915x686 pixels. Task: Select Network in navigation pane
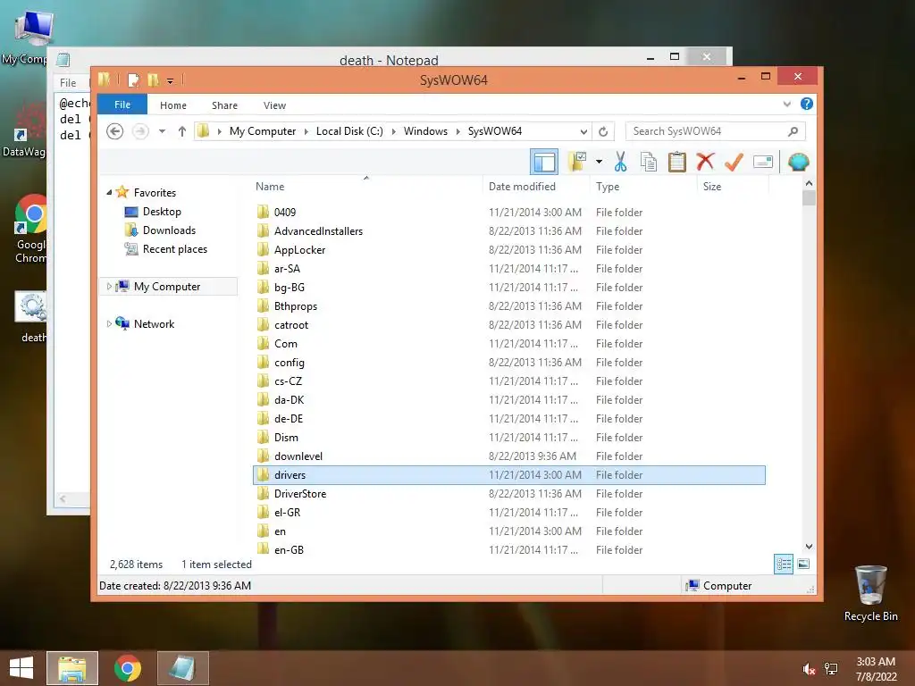coord(154,323)
